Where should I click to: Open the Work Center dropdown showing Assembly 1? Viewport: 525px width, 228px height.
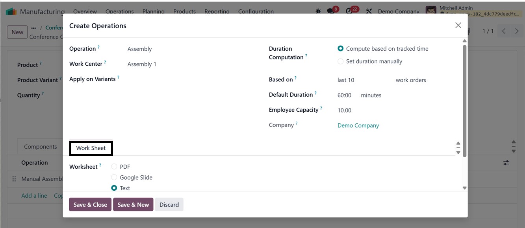click(x=189, y=64)
